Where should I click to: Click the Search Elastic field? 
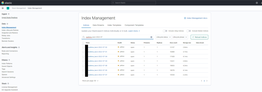134,3
